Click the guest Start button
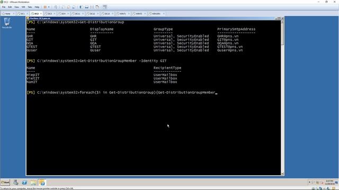The image size is (339, 190). [5, 183]
